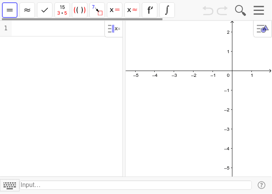Open input help question mark
This screenshot has height=194, width=272.
coord(262,185)
